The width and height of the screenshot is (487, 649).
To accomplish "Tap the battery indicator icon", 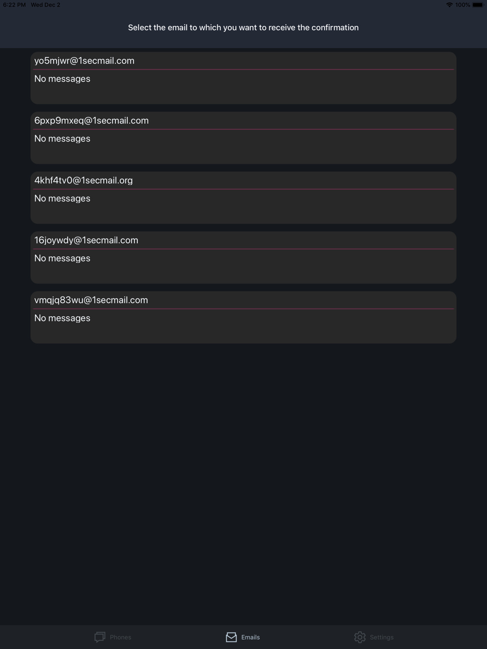I will 477,5.
